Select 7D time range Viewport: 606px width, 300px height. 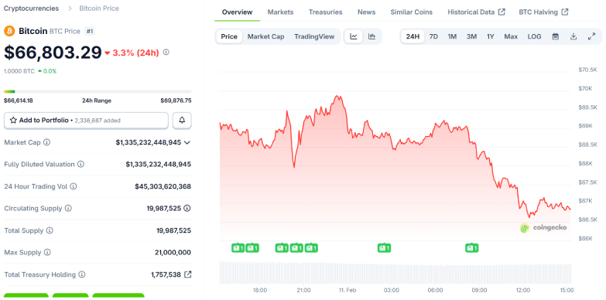tap(433, 36)
